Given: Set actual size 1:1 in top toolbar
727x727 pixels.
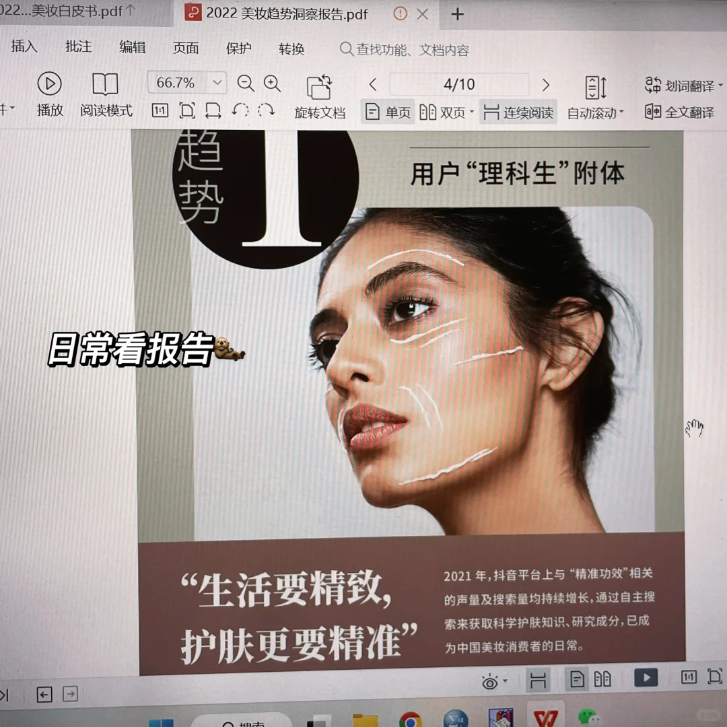Looking at the screenshot, I should pyautogui.click(x=160, y=110).
